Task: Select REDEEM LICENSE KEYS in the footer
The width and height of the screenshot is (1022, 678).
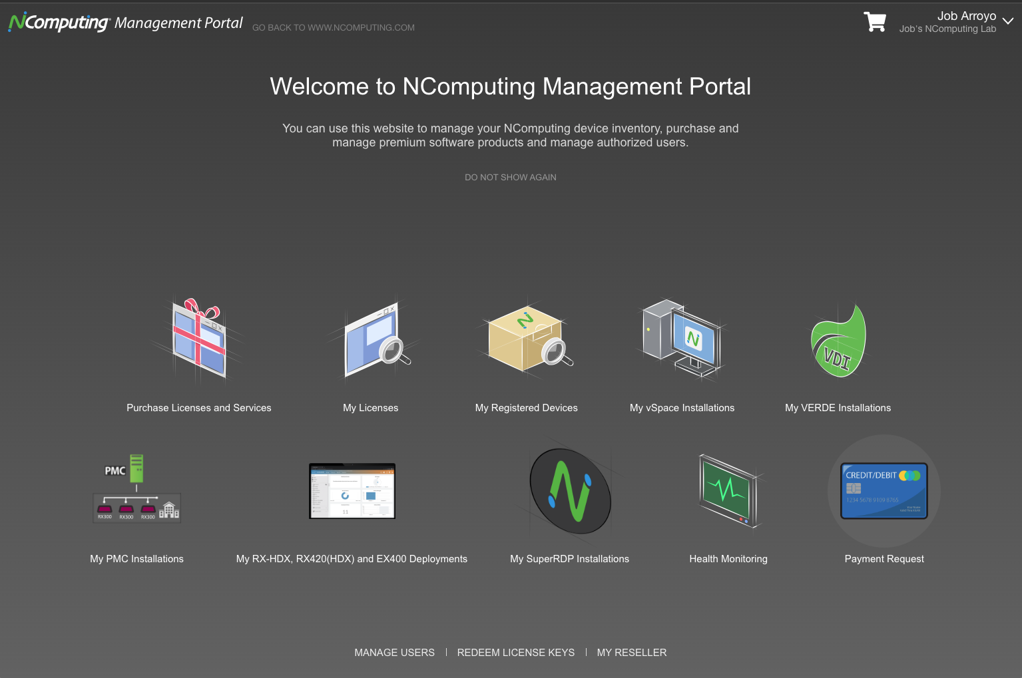Action: (516, 653)
